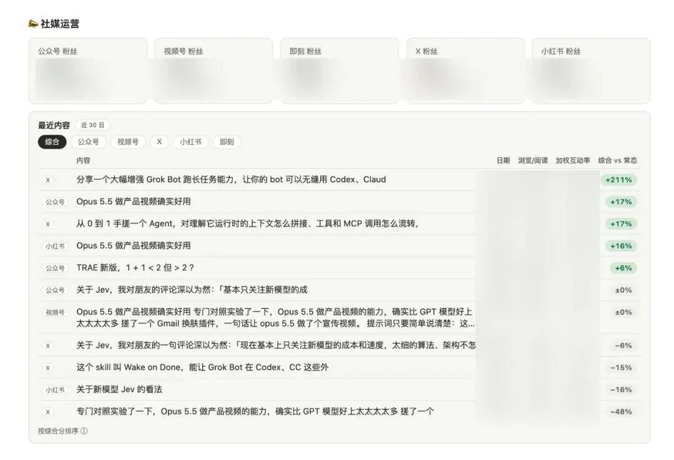Click the X tag on the Wake on Done row
The width and height of the screenshot is (674, 460).
(x=47, y=368)
